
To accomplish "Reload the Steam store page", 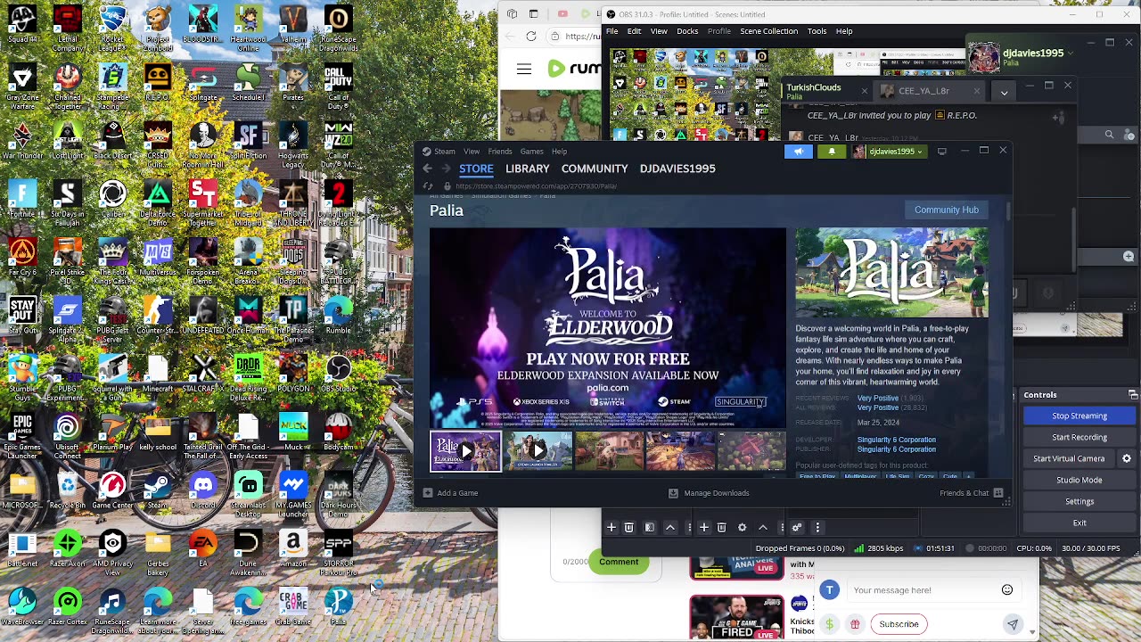I will (x=428, y=186).
